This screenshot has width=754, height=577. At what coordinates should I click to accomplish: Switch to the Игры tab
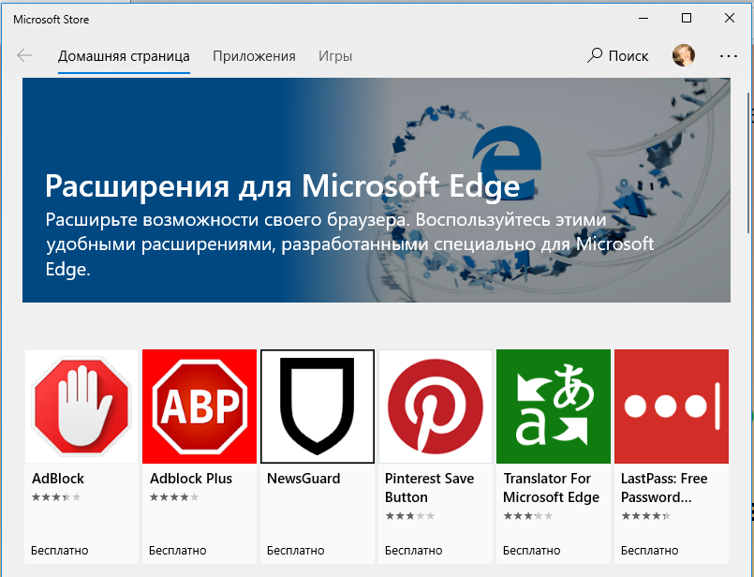(x=335, y=56)
